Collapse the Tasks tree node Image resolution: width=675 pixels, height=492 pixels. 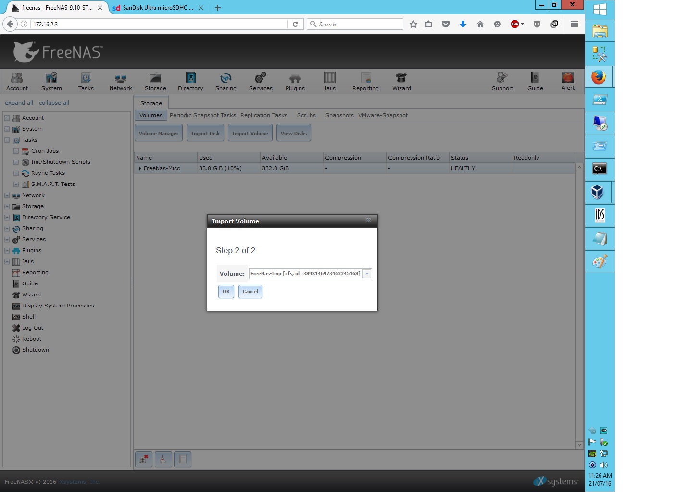(x=7, y=140)
